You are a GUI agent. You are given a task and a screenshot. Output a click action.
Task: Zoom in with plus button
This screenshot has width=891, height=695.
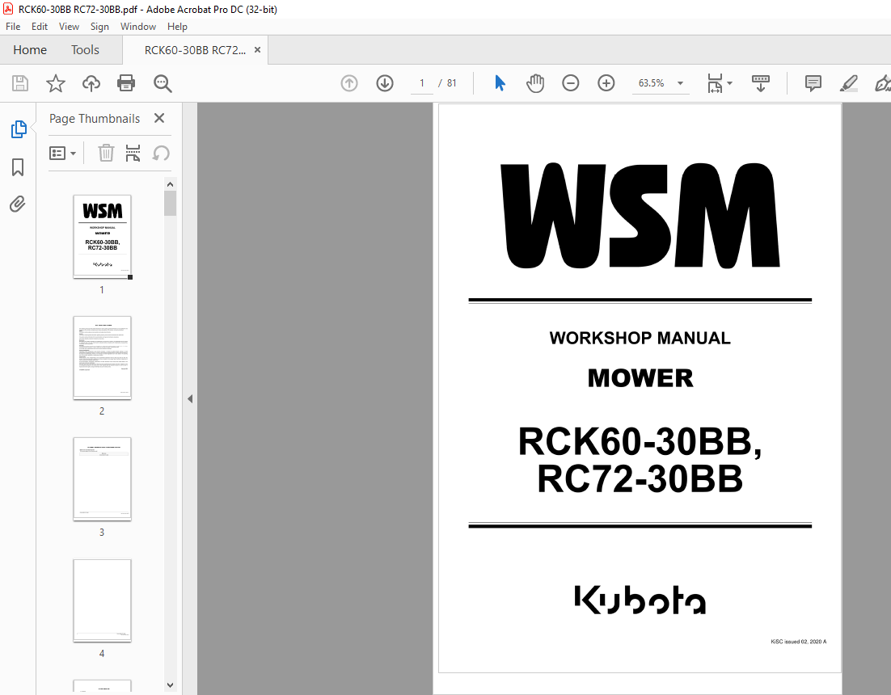tap(606, 83)
